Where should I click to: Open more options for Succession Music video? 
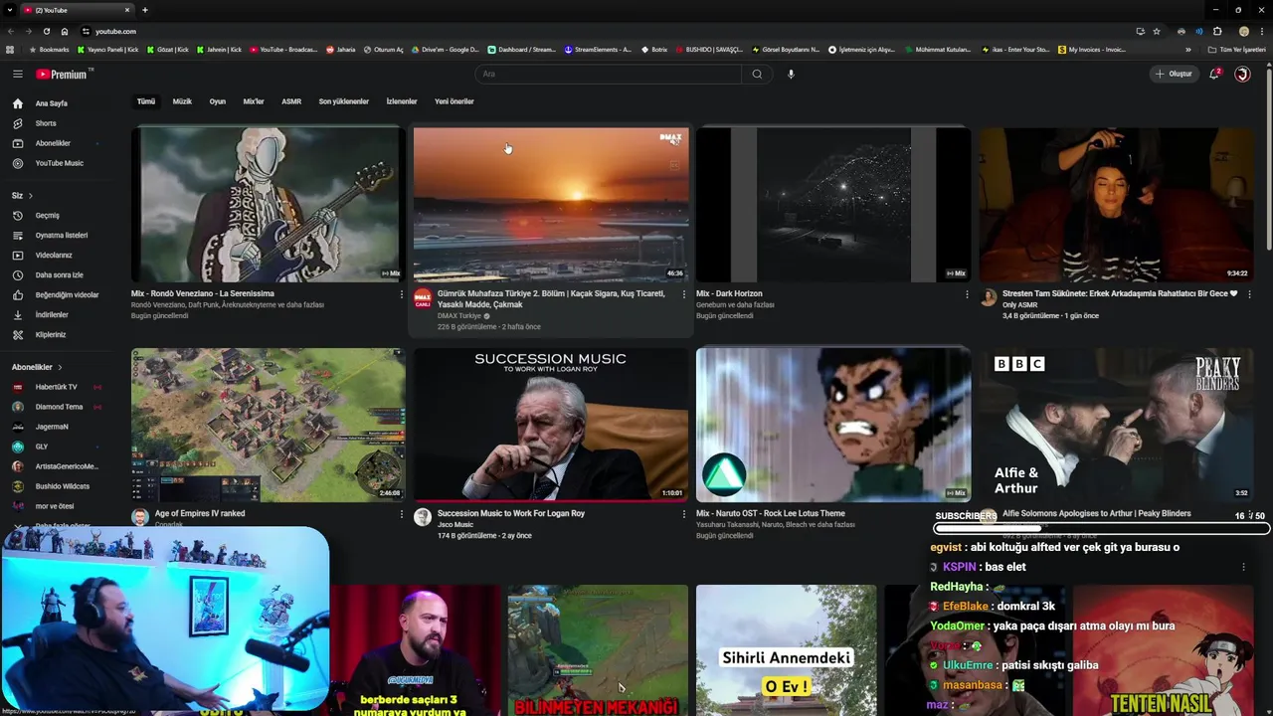pyautogui.click(x=683, y=514)
